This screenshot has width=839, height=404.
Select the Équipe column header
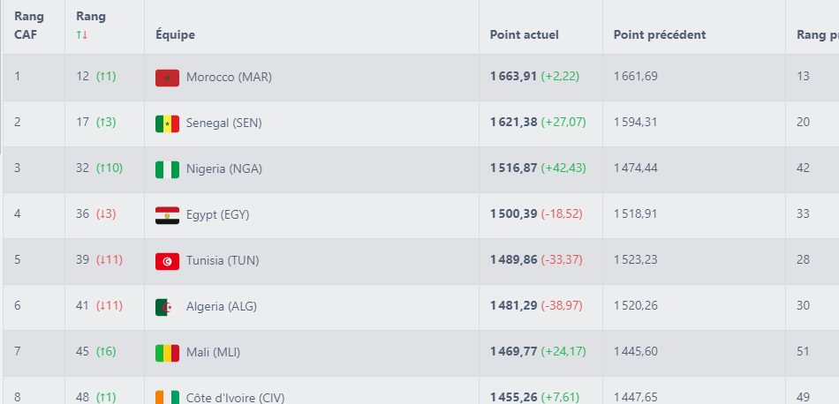pyautogui.click(x=175, y=34)
